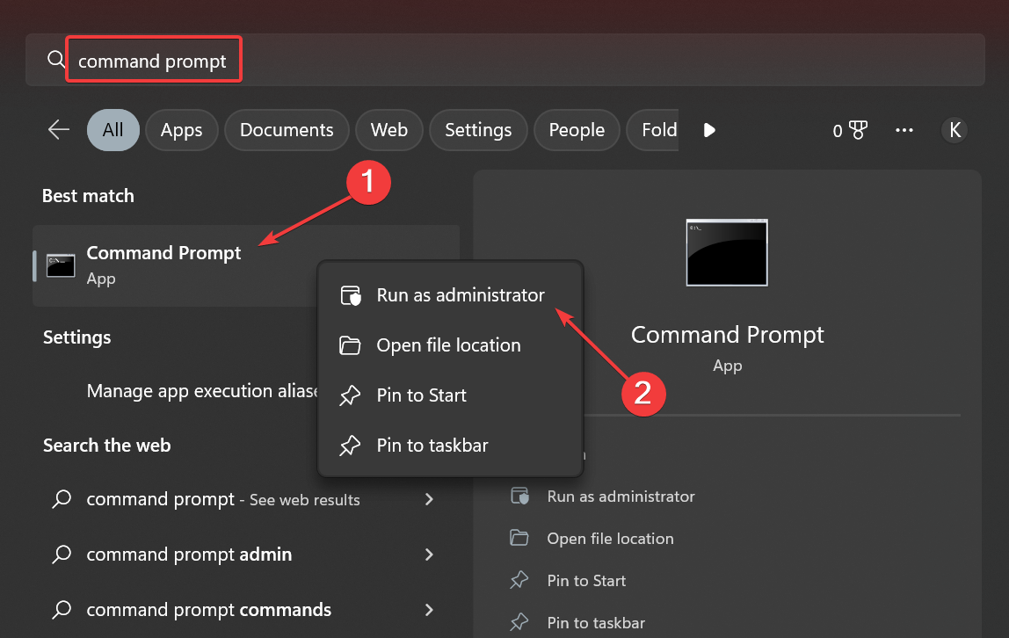Switch to the People filter tab
This screenshot has height=638, width=1009.
point(577,130)
